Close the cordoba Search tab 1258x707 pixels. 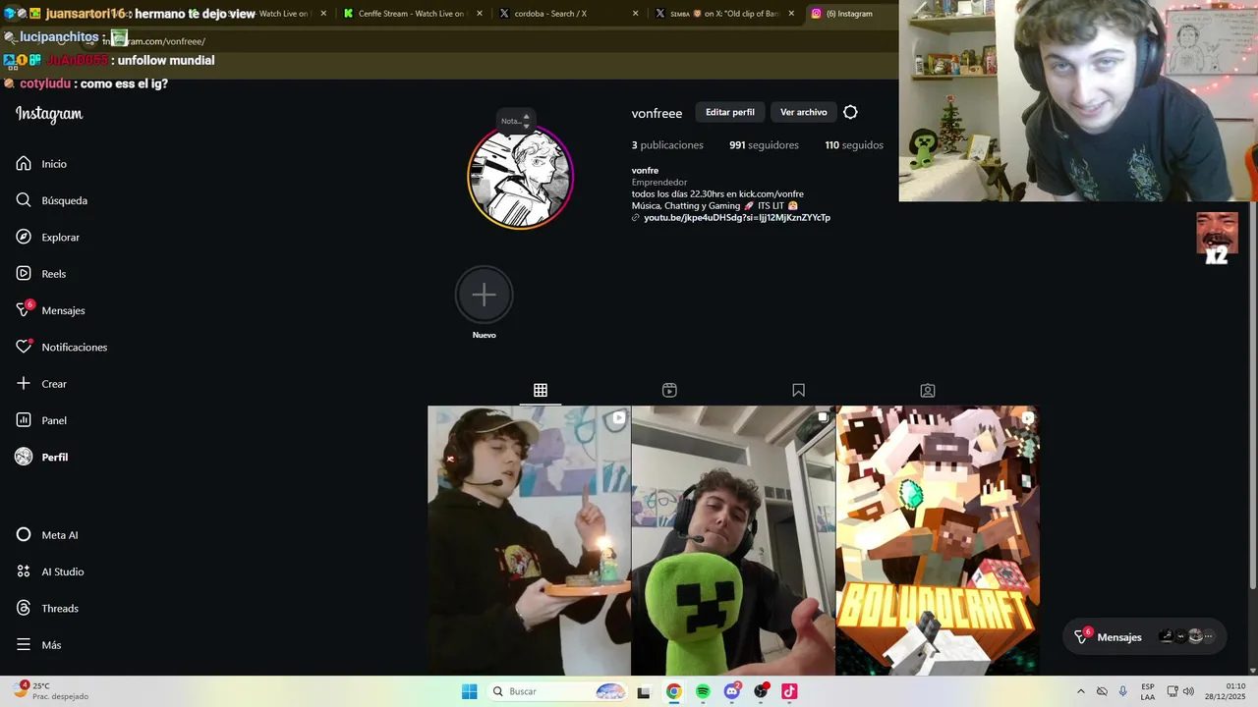(635, 14)
